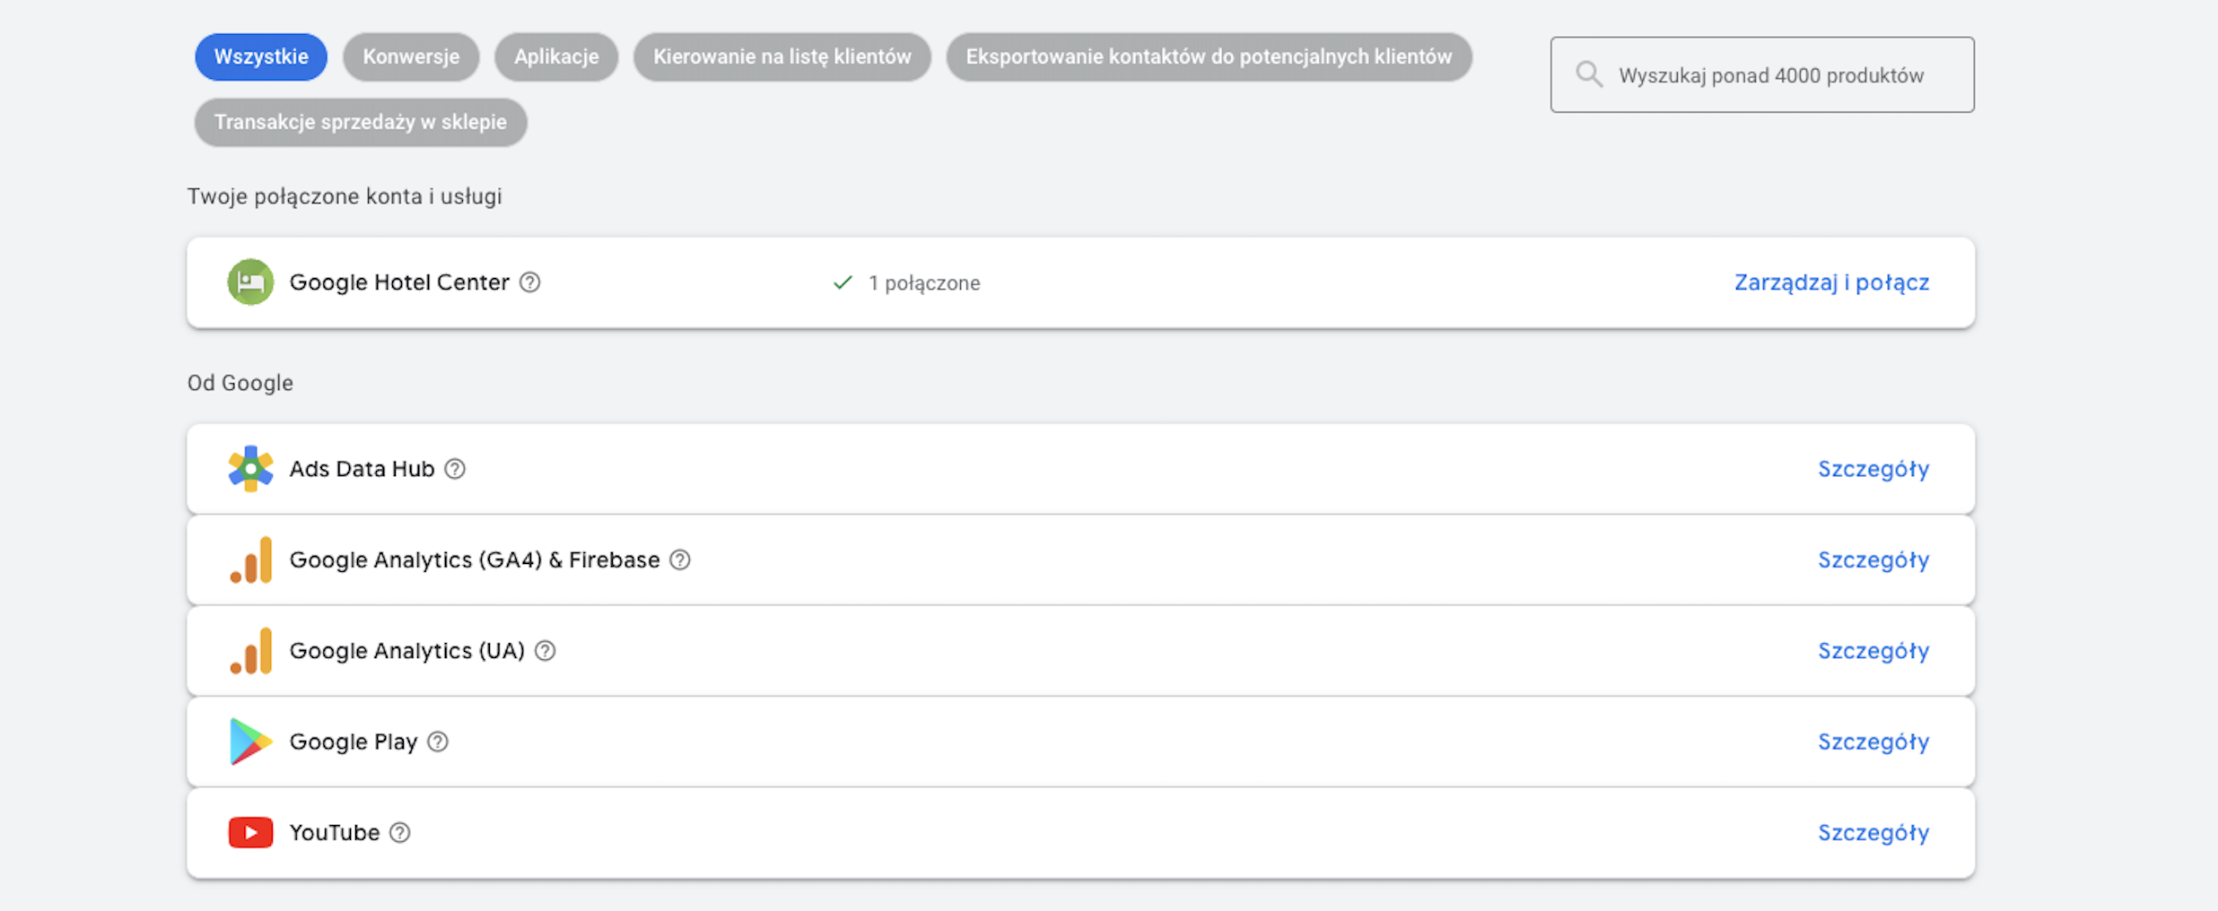Open help icon beside Google Play
The width and height of the screenshot is (2218, 911).
click(x=437, y=742)
